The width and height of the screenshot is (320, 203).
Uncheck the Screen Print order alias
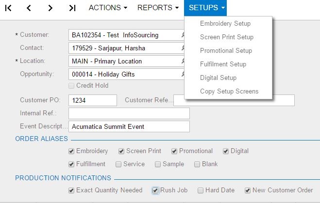tap(121, 151)
